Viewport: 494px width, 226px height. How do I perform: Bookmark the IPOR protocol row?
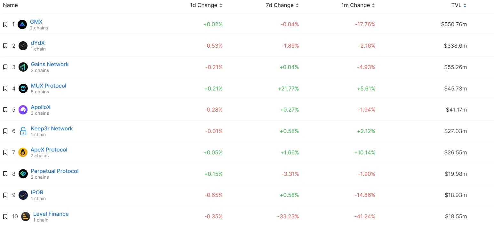pos(5,195)
